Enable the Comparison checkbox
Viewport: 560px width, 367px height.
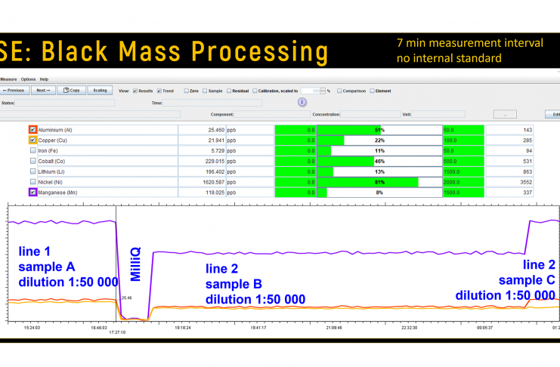(x=340, y=91)
